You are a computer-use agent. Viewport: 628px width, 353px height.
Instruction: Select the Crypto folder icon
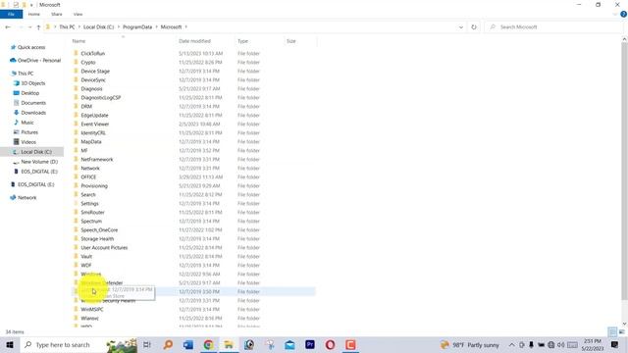click(x=77, y=62)
